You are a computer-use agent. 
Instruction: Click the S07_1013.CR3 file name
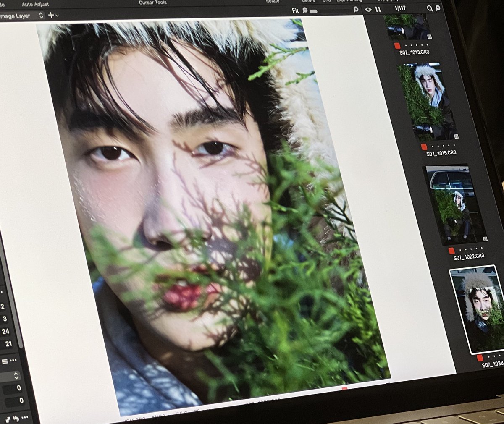pyautogui.click(x=414, y=52)
